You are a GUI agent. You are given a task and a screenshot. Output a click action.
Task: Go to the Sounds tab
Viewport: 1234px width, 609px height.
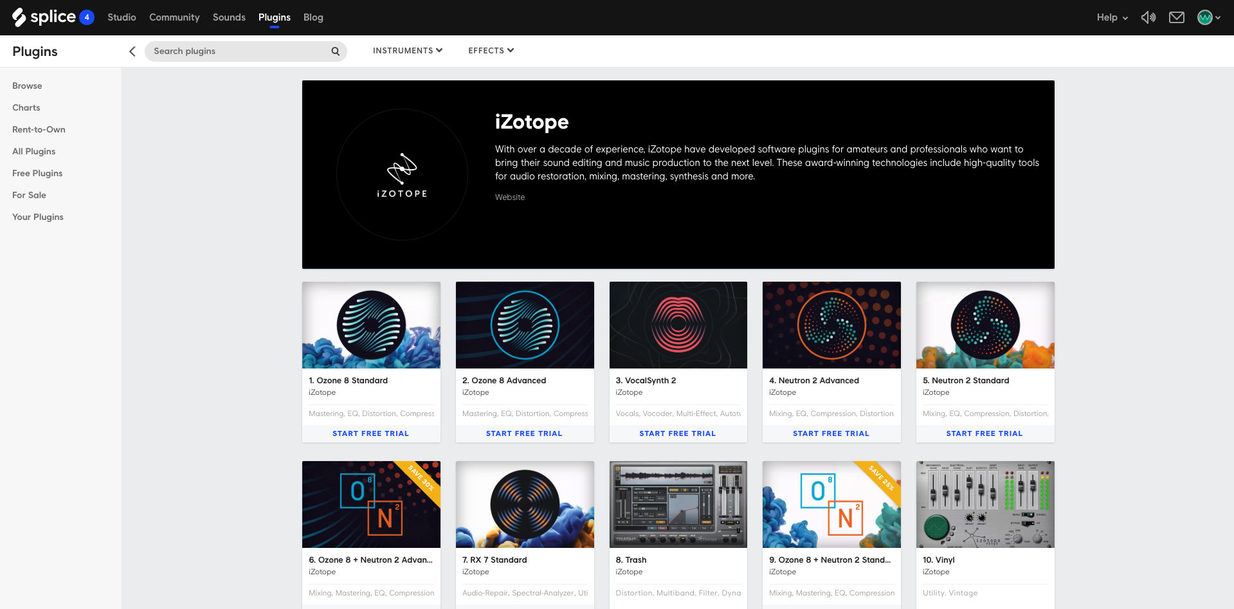point(229,17)
